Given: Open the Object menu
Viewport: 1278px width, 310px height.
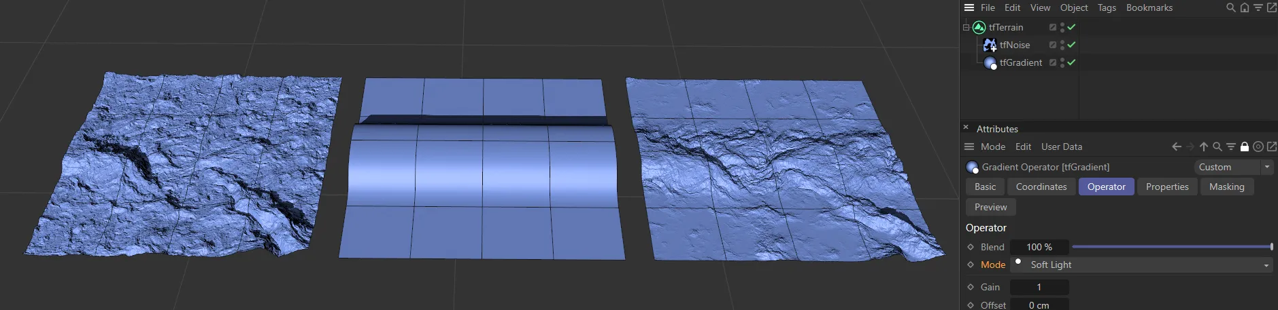Looking at the screenshot, I should click(1074, 7).
